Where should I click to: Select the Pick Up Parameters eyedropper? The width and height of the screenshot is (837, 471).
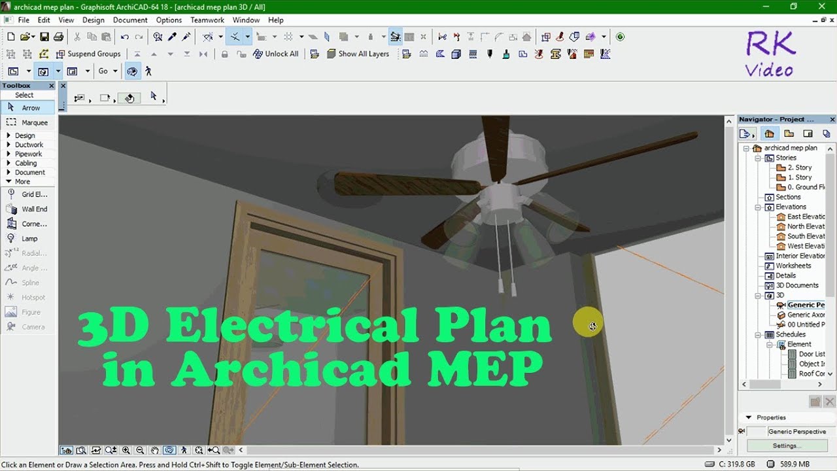173,37
